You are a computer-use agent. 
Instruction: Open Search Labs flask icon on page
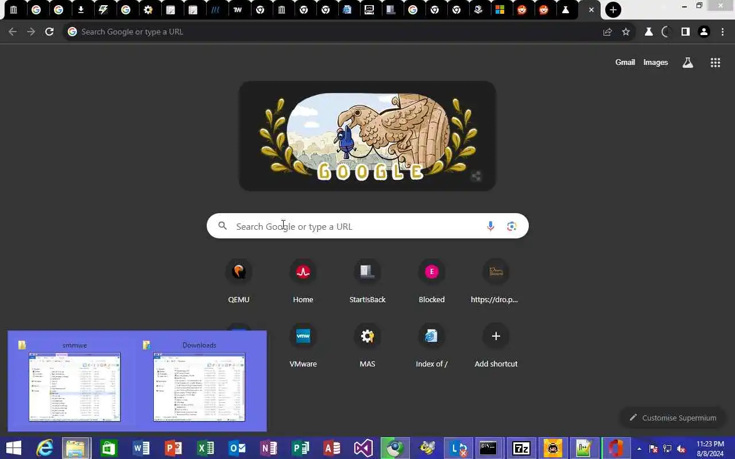pyautogui.click(x=687, y=63)
